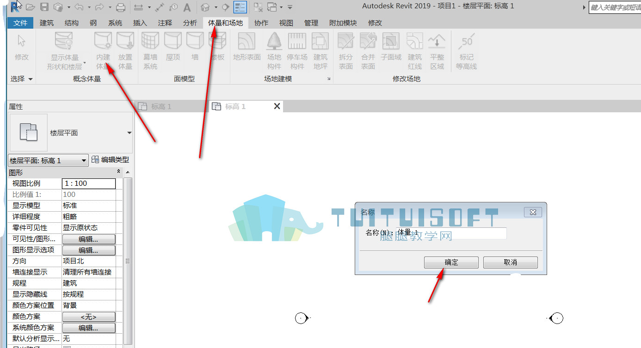Click the save icon in quick access toolbar

click(44, 7)
